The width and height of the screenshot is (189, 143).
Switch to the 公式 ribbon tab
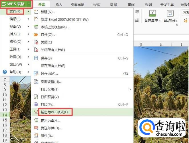[96, 5]
